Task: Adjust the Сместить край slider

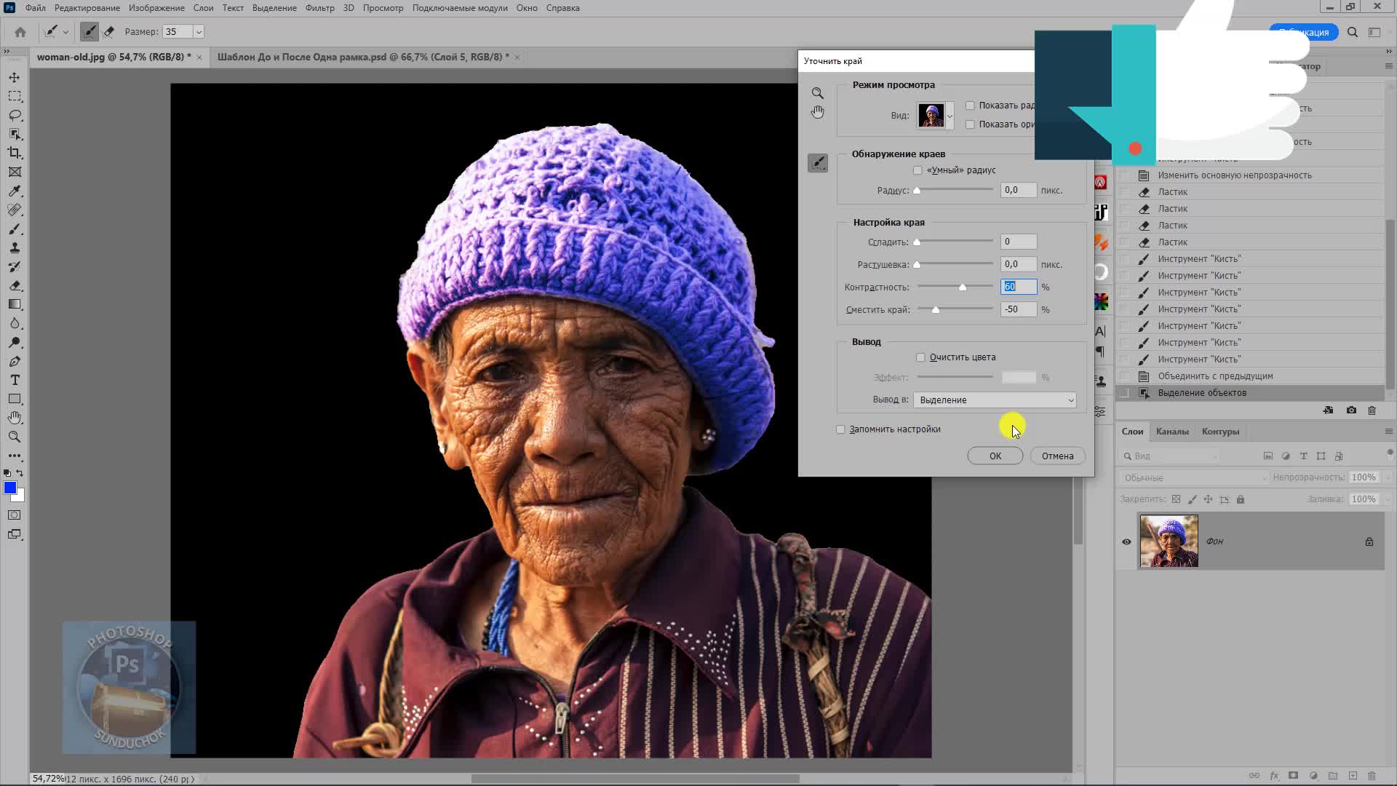Action: (x=936, y=310)
